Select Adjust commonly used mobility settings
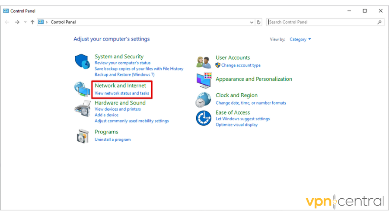 [131, 121]
